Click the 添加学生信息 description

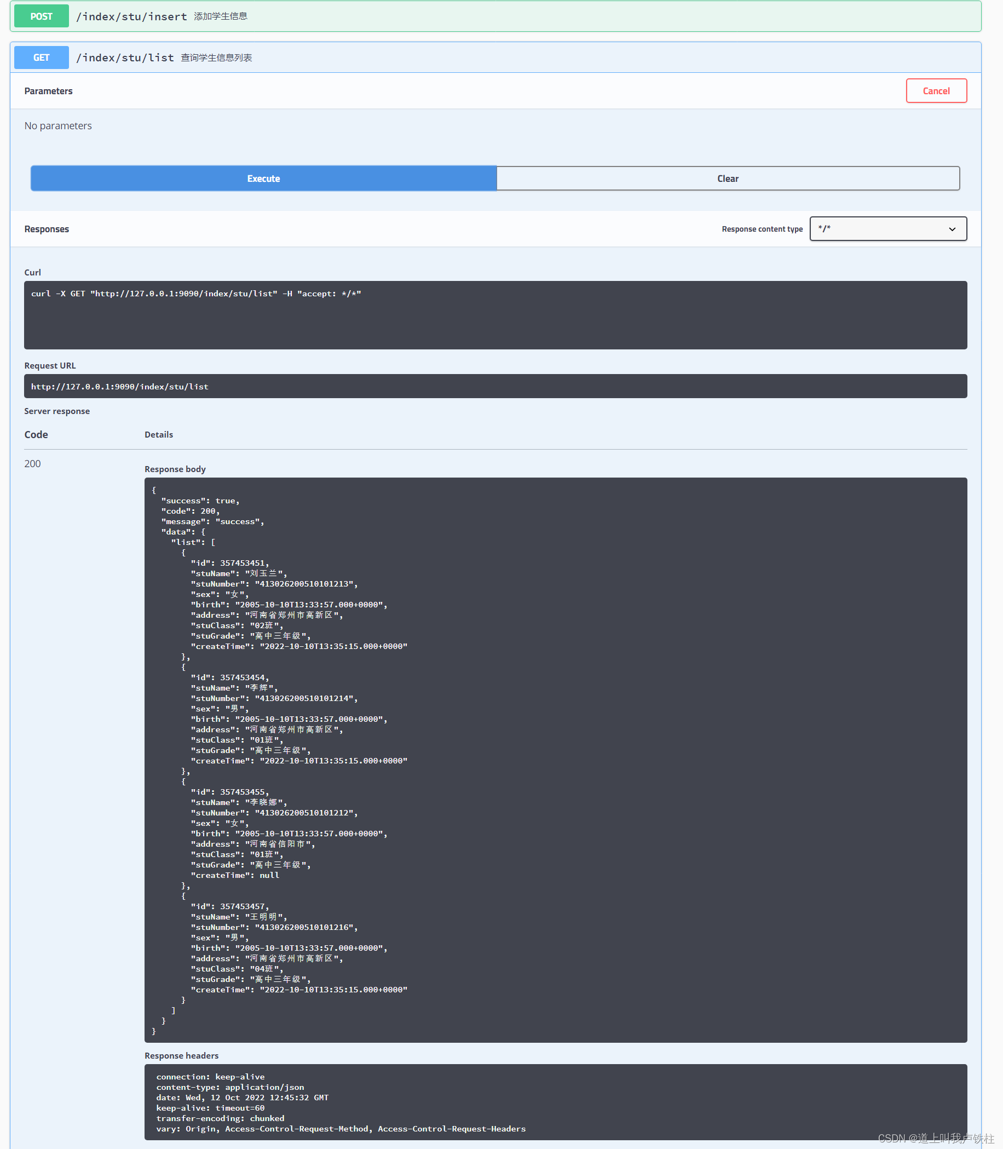[221, 16]
